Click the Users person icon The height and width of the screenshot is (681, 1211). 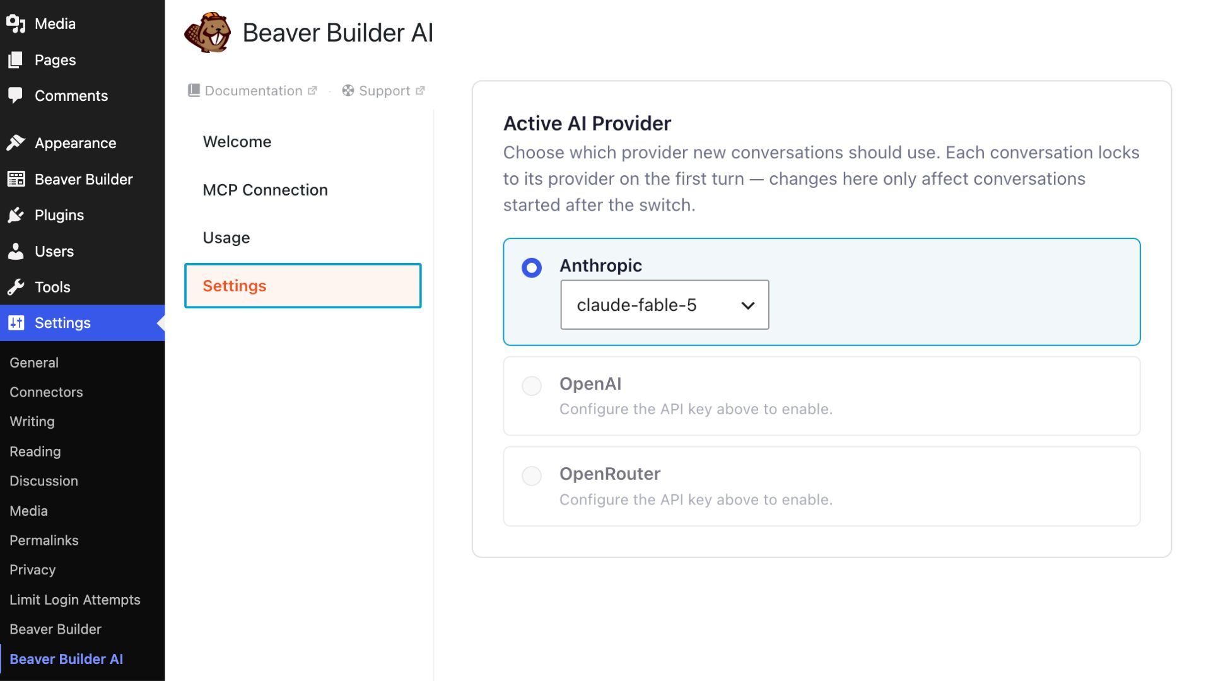click(x=16, y=251)
